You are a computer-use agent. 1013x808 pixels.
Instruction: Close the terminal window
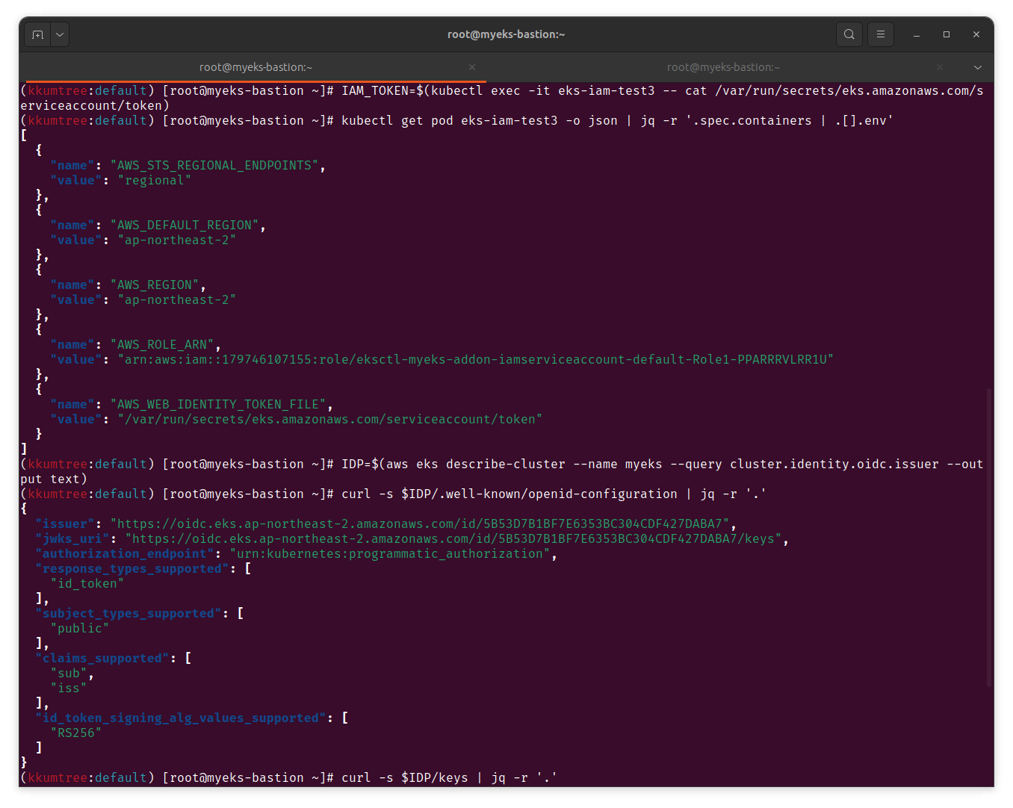[x=976, y=34]
